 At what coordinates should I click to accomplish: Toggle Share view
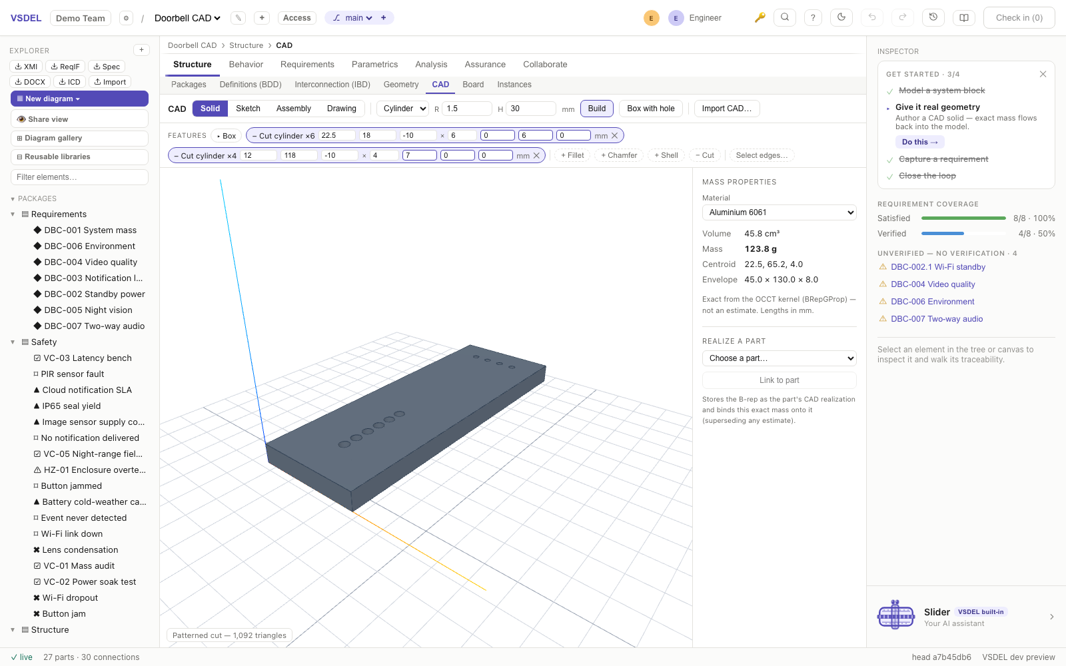coord(79,119)
